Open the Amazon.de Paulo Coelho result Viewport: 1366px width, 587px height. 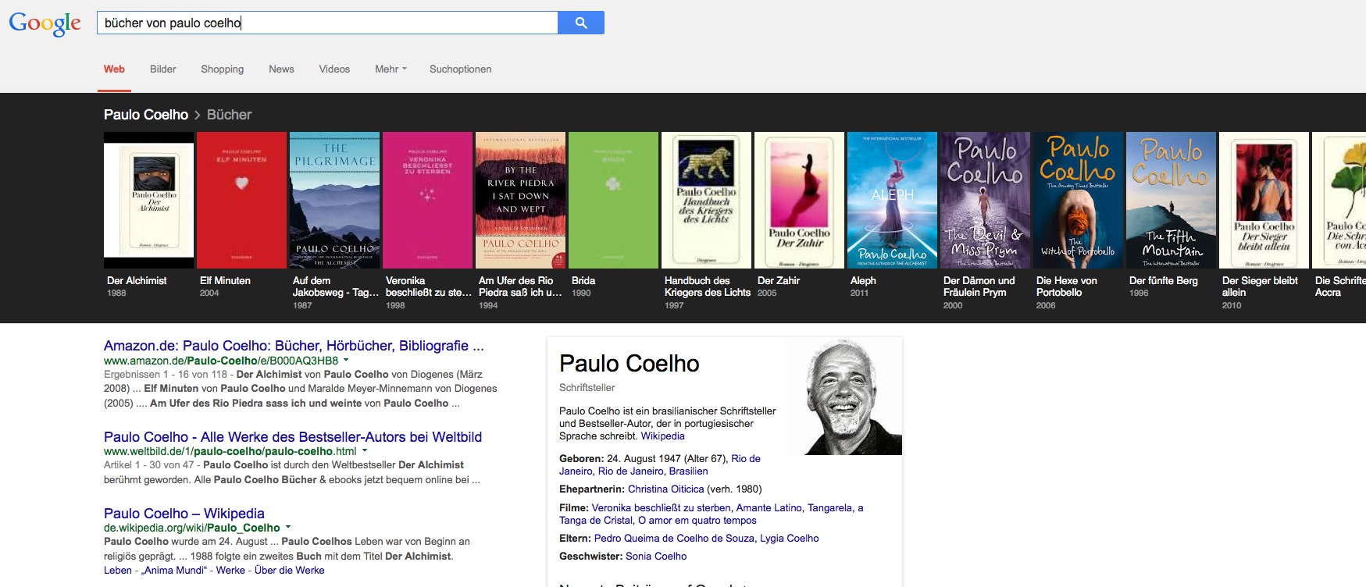(x=294, y=346)
